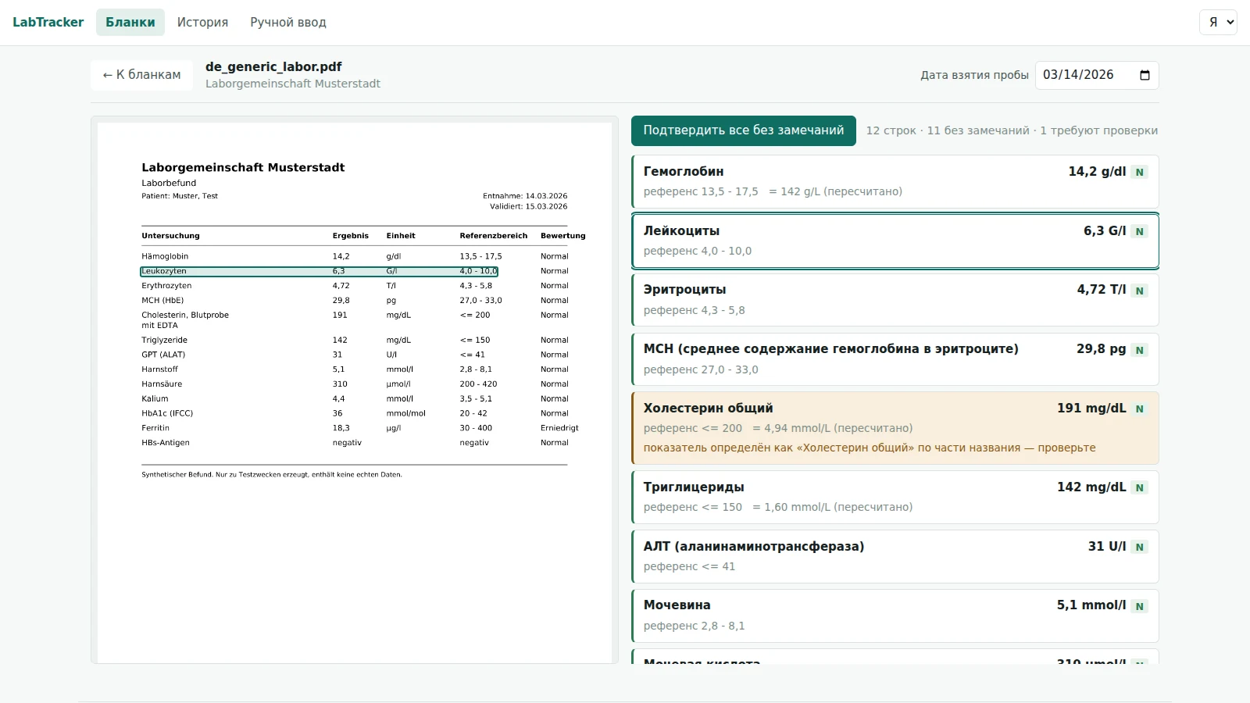Image resolution: width=1250 pixels, height=703 pixels.
Task: Open the История tab
Action: click(x=202, y=23)
